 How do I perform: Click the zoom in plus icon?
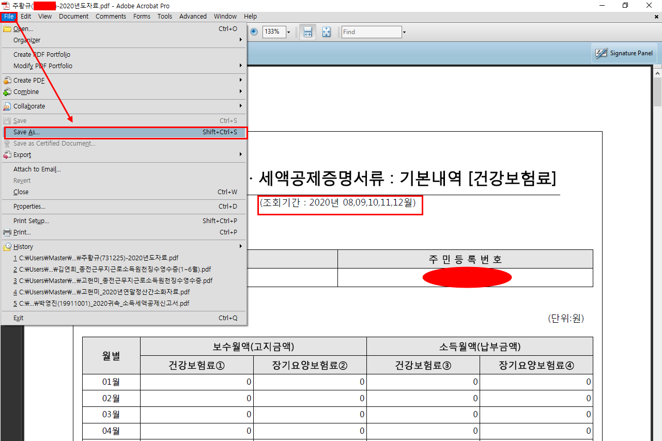[254, 31]
